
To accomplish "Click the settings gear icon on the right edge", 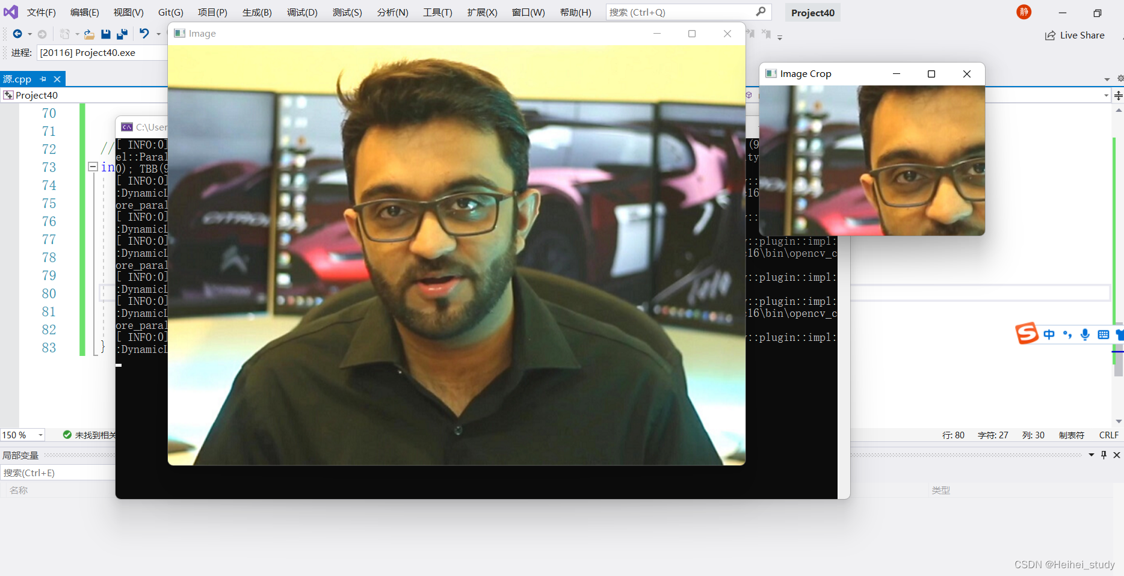I will [1120, 79].
